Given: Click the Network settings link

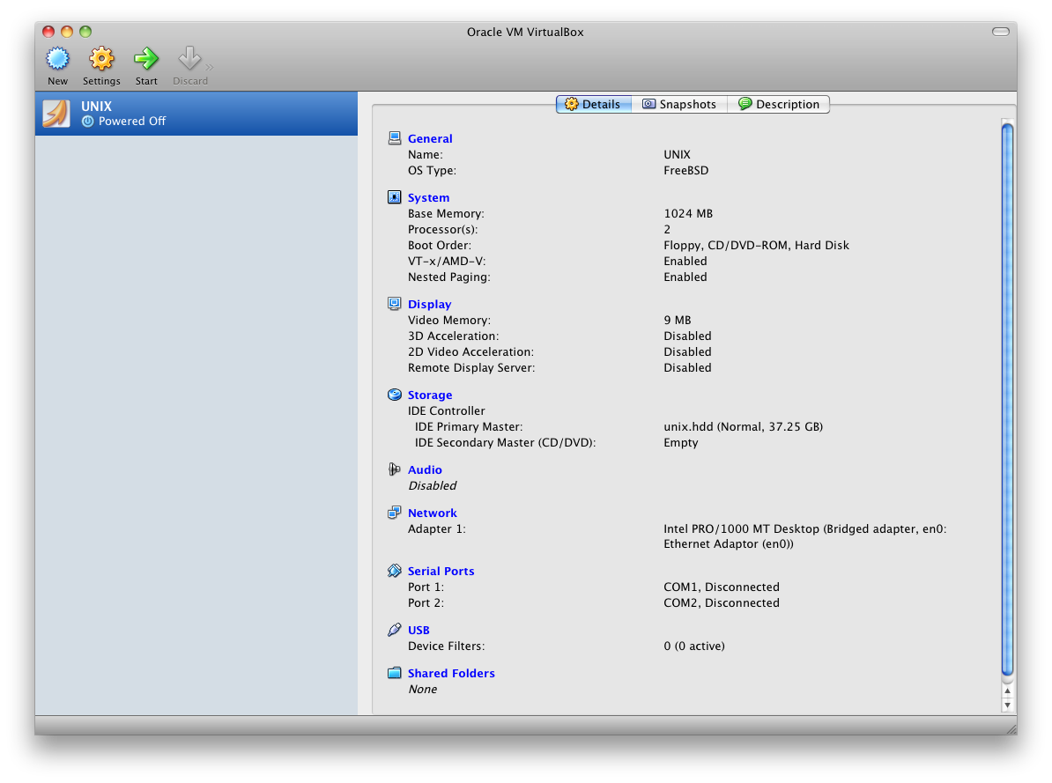Looking at the screenshot, I should [432, 512].
